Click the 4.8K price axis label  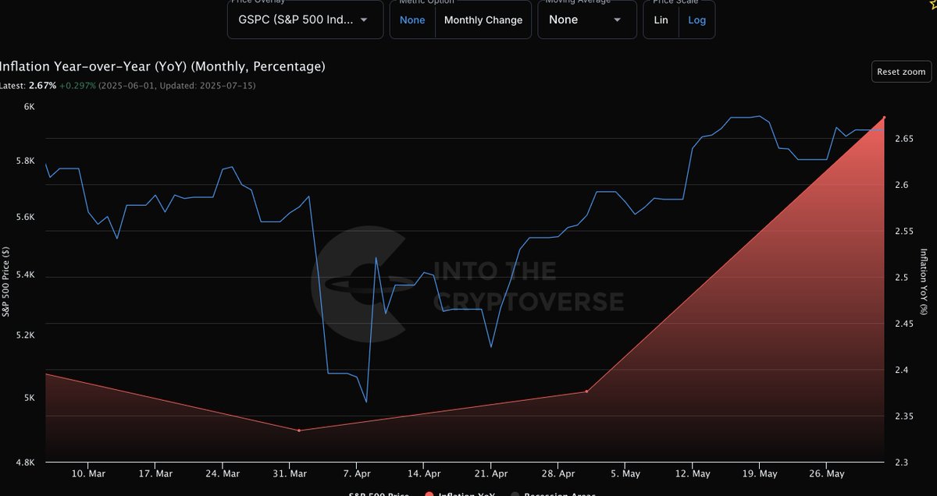26,462
